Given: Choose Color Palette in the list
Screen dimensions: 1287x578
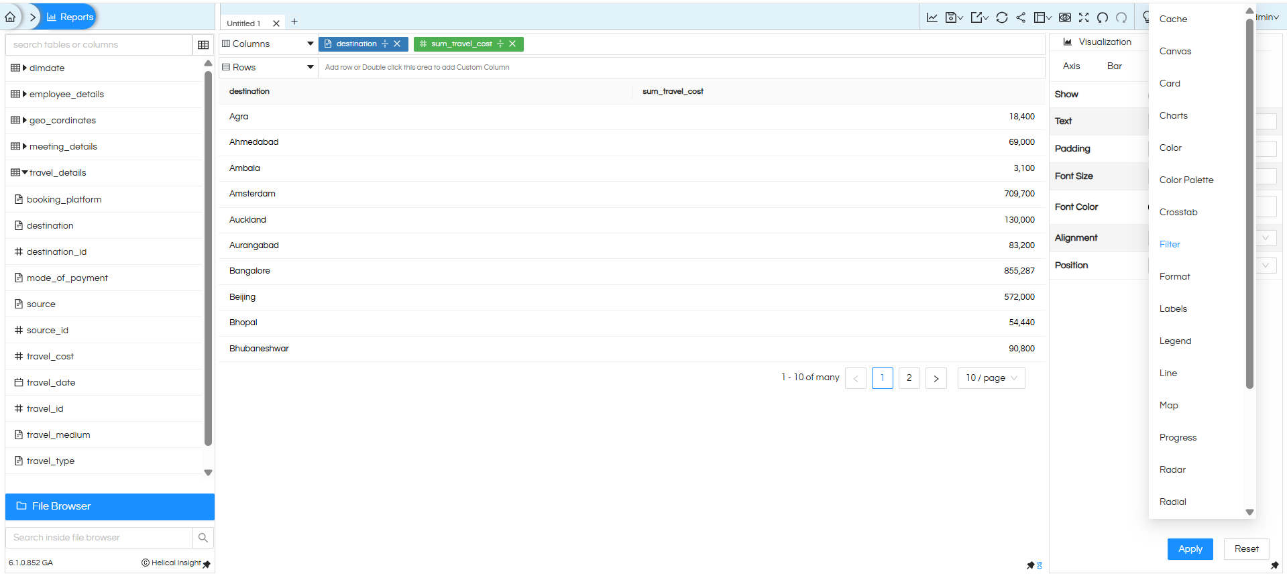Looking at the screenshot, I should [1186, 180].
